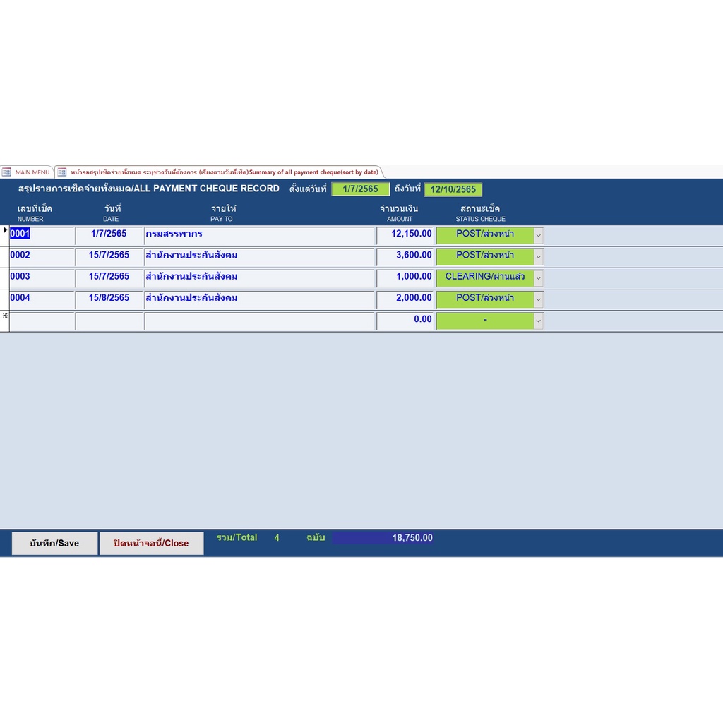This screenshot has height=723, width=723.
Task: Expand status dropdown for cheque 0002
Action: tap(538, 256)
